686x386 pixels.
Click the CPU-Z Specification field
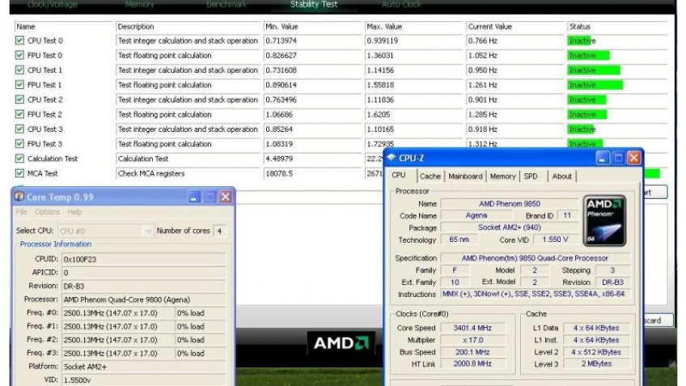point(535,258)
